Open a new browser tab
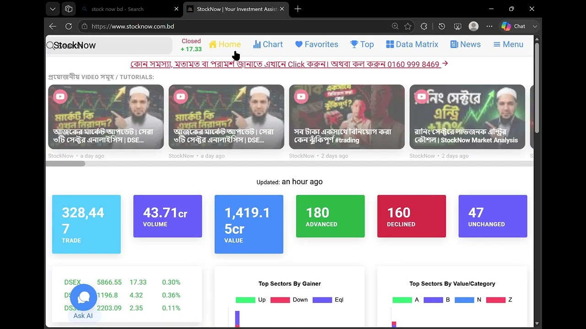 click(298, 9)
